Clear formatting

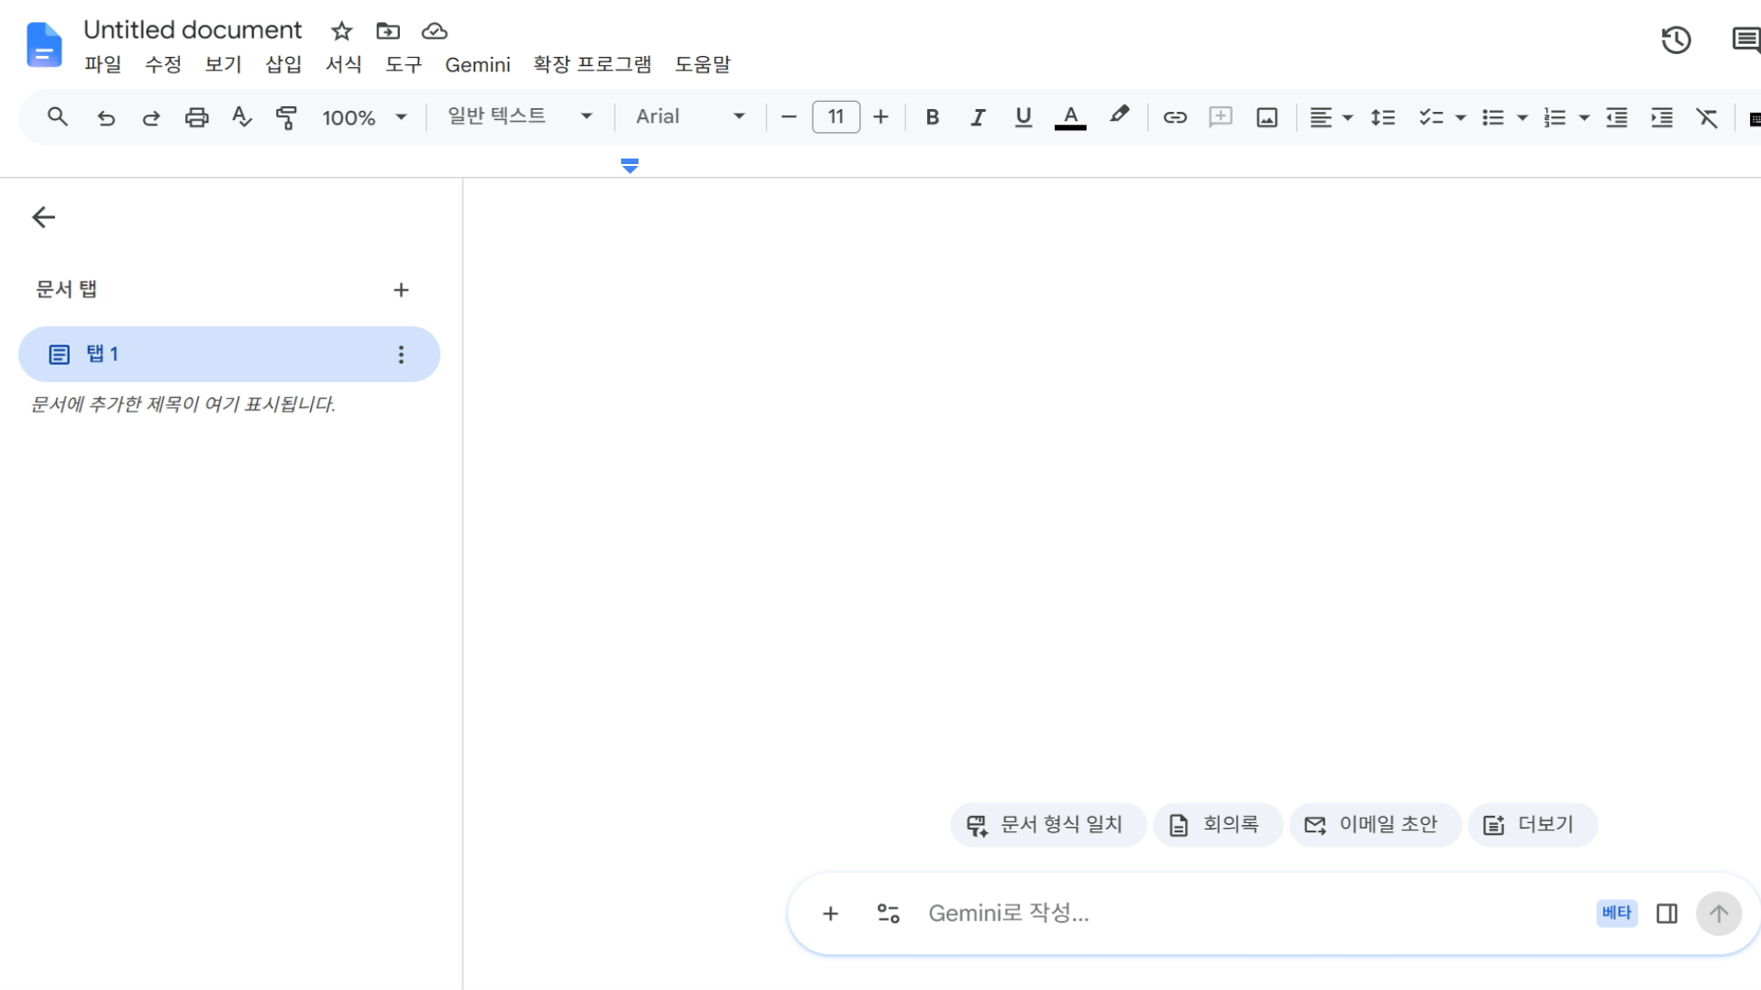(x=1707, y=117)
